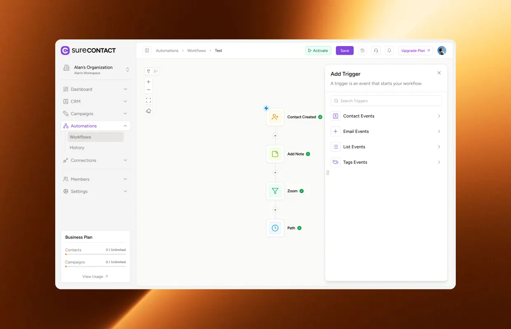
Task: Expand the Campaigns menu chevron
Action: [125, 114]
